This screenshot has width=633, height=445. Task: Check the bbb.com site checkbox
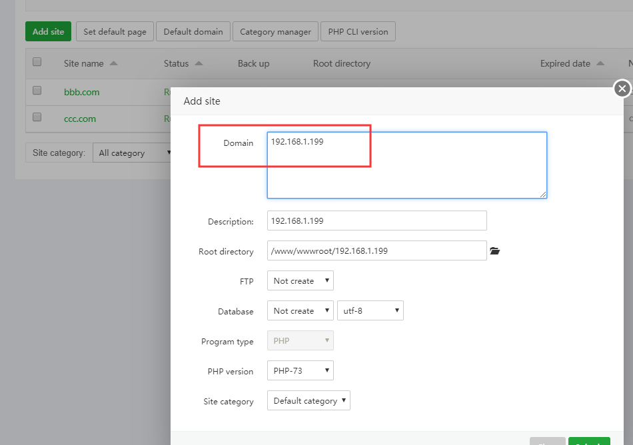click(x=37, y=91)
